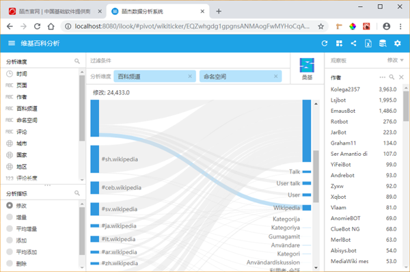Switch to the 酷杰数据分析系统 browser tab
410x272 pixels.
(x=158, y=12)
